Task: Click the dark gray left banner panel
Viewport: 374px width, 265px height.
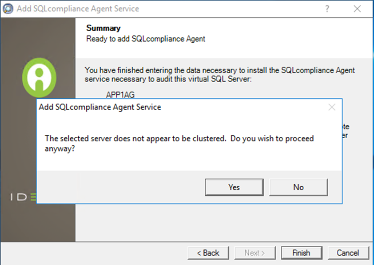Action: click(38, 222)
